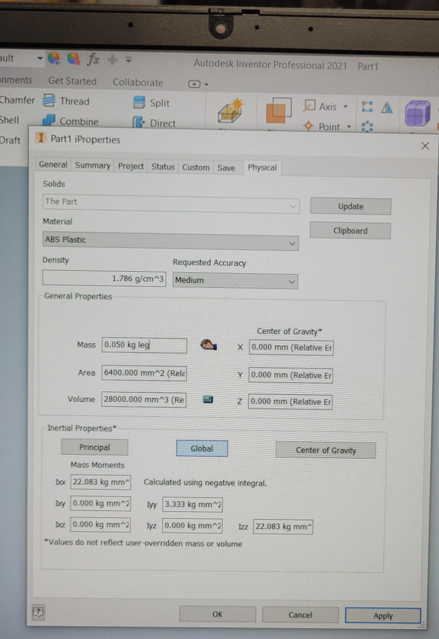Viewport: 439px width, 639px height.
Task: Click the Cancel button
Action: pyautogui.click(x=300, y=615)
